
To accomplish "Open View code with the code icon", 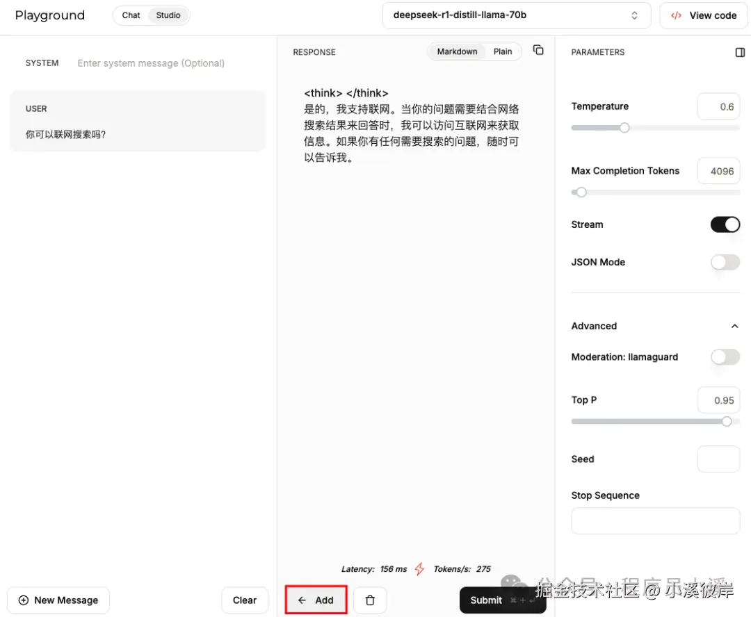I will 675,15.
